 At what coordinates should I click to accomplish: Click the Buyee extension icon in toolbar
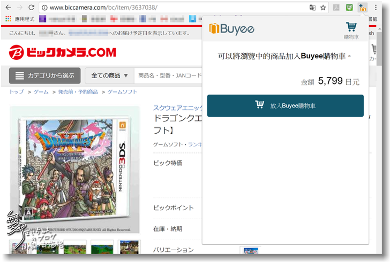click(x=363, y=8)
